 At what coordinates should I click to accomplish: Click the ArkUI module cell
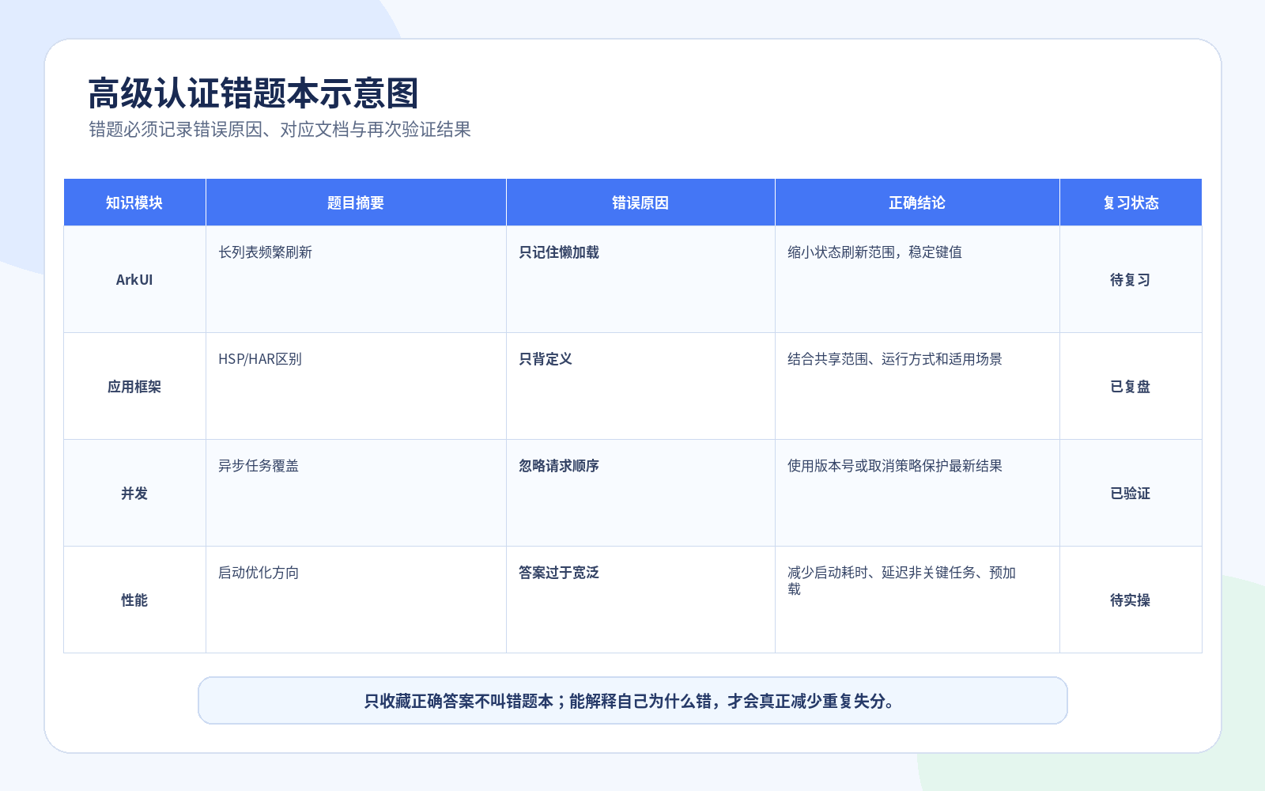pos(134,279)
